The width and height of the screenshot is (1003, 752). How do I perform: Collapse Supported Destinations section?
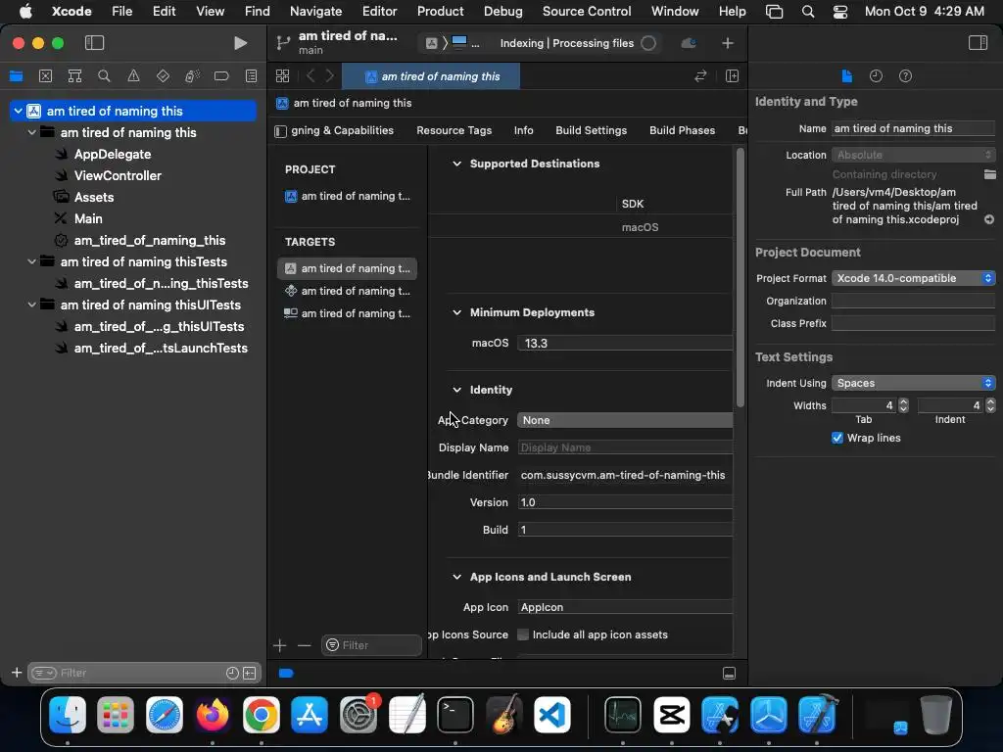(456, 164)
